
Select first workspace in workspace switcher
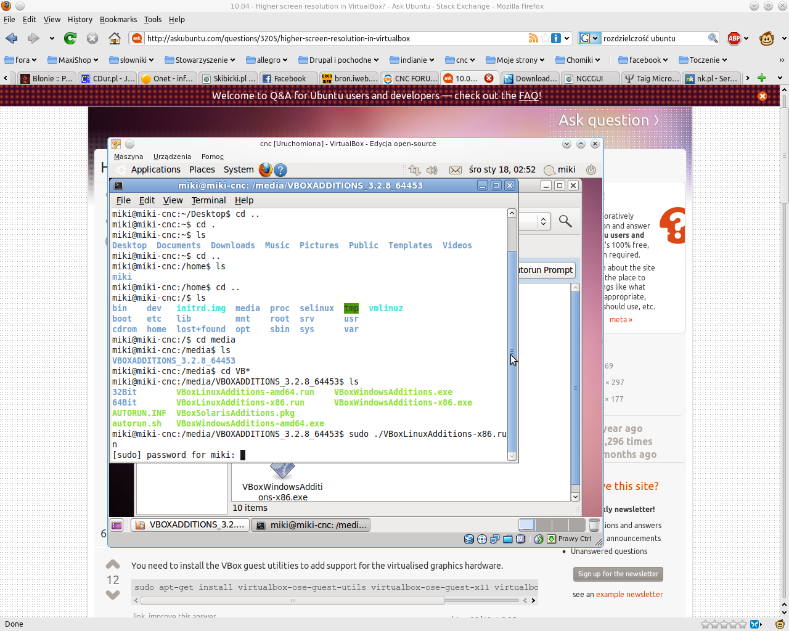point(527,525)
